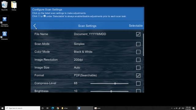Click the Compress-Level value 65
This screenshot has height=110, width=196.
coord(76,83)
